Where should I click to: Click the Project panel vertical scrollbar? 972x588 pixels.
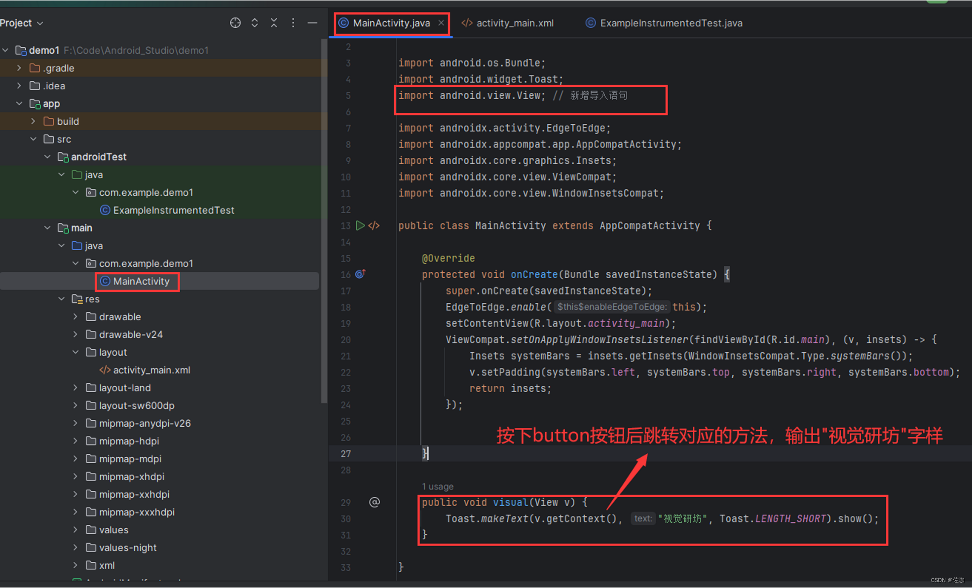[324, 222]
